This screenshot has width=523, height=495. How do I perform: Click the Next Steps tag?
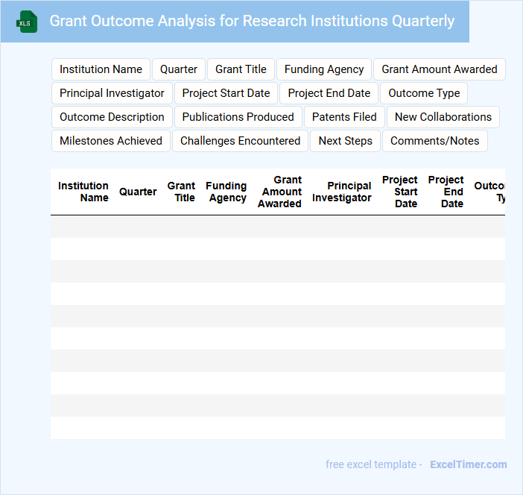pyautogui.click(x=345, y=141)
